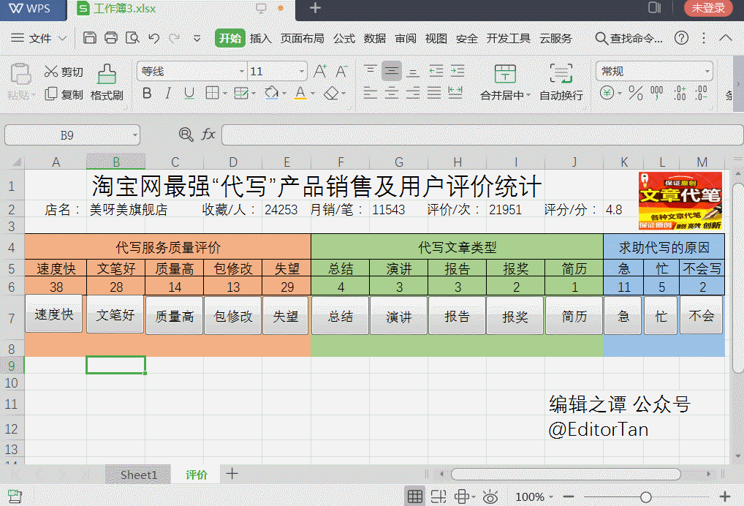Click the Save icon in quick toolbar
The width and height of the screenshot is (744, 506).
[89, 38]
